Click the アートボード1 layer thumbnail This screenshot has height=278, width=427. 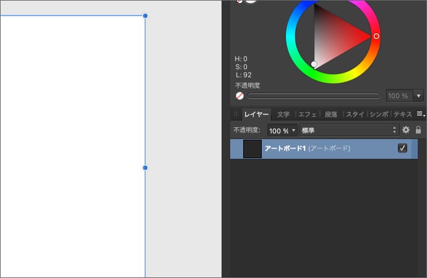coord(252,149)
